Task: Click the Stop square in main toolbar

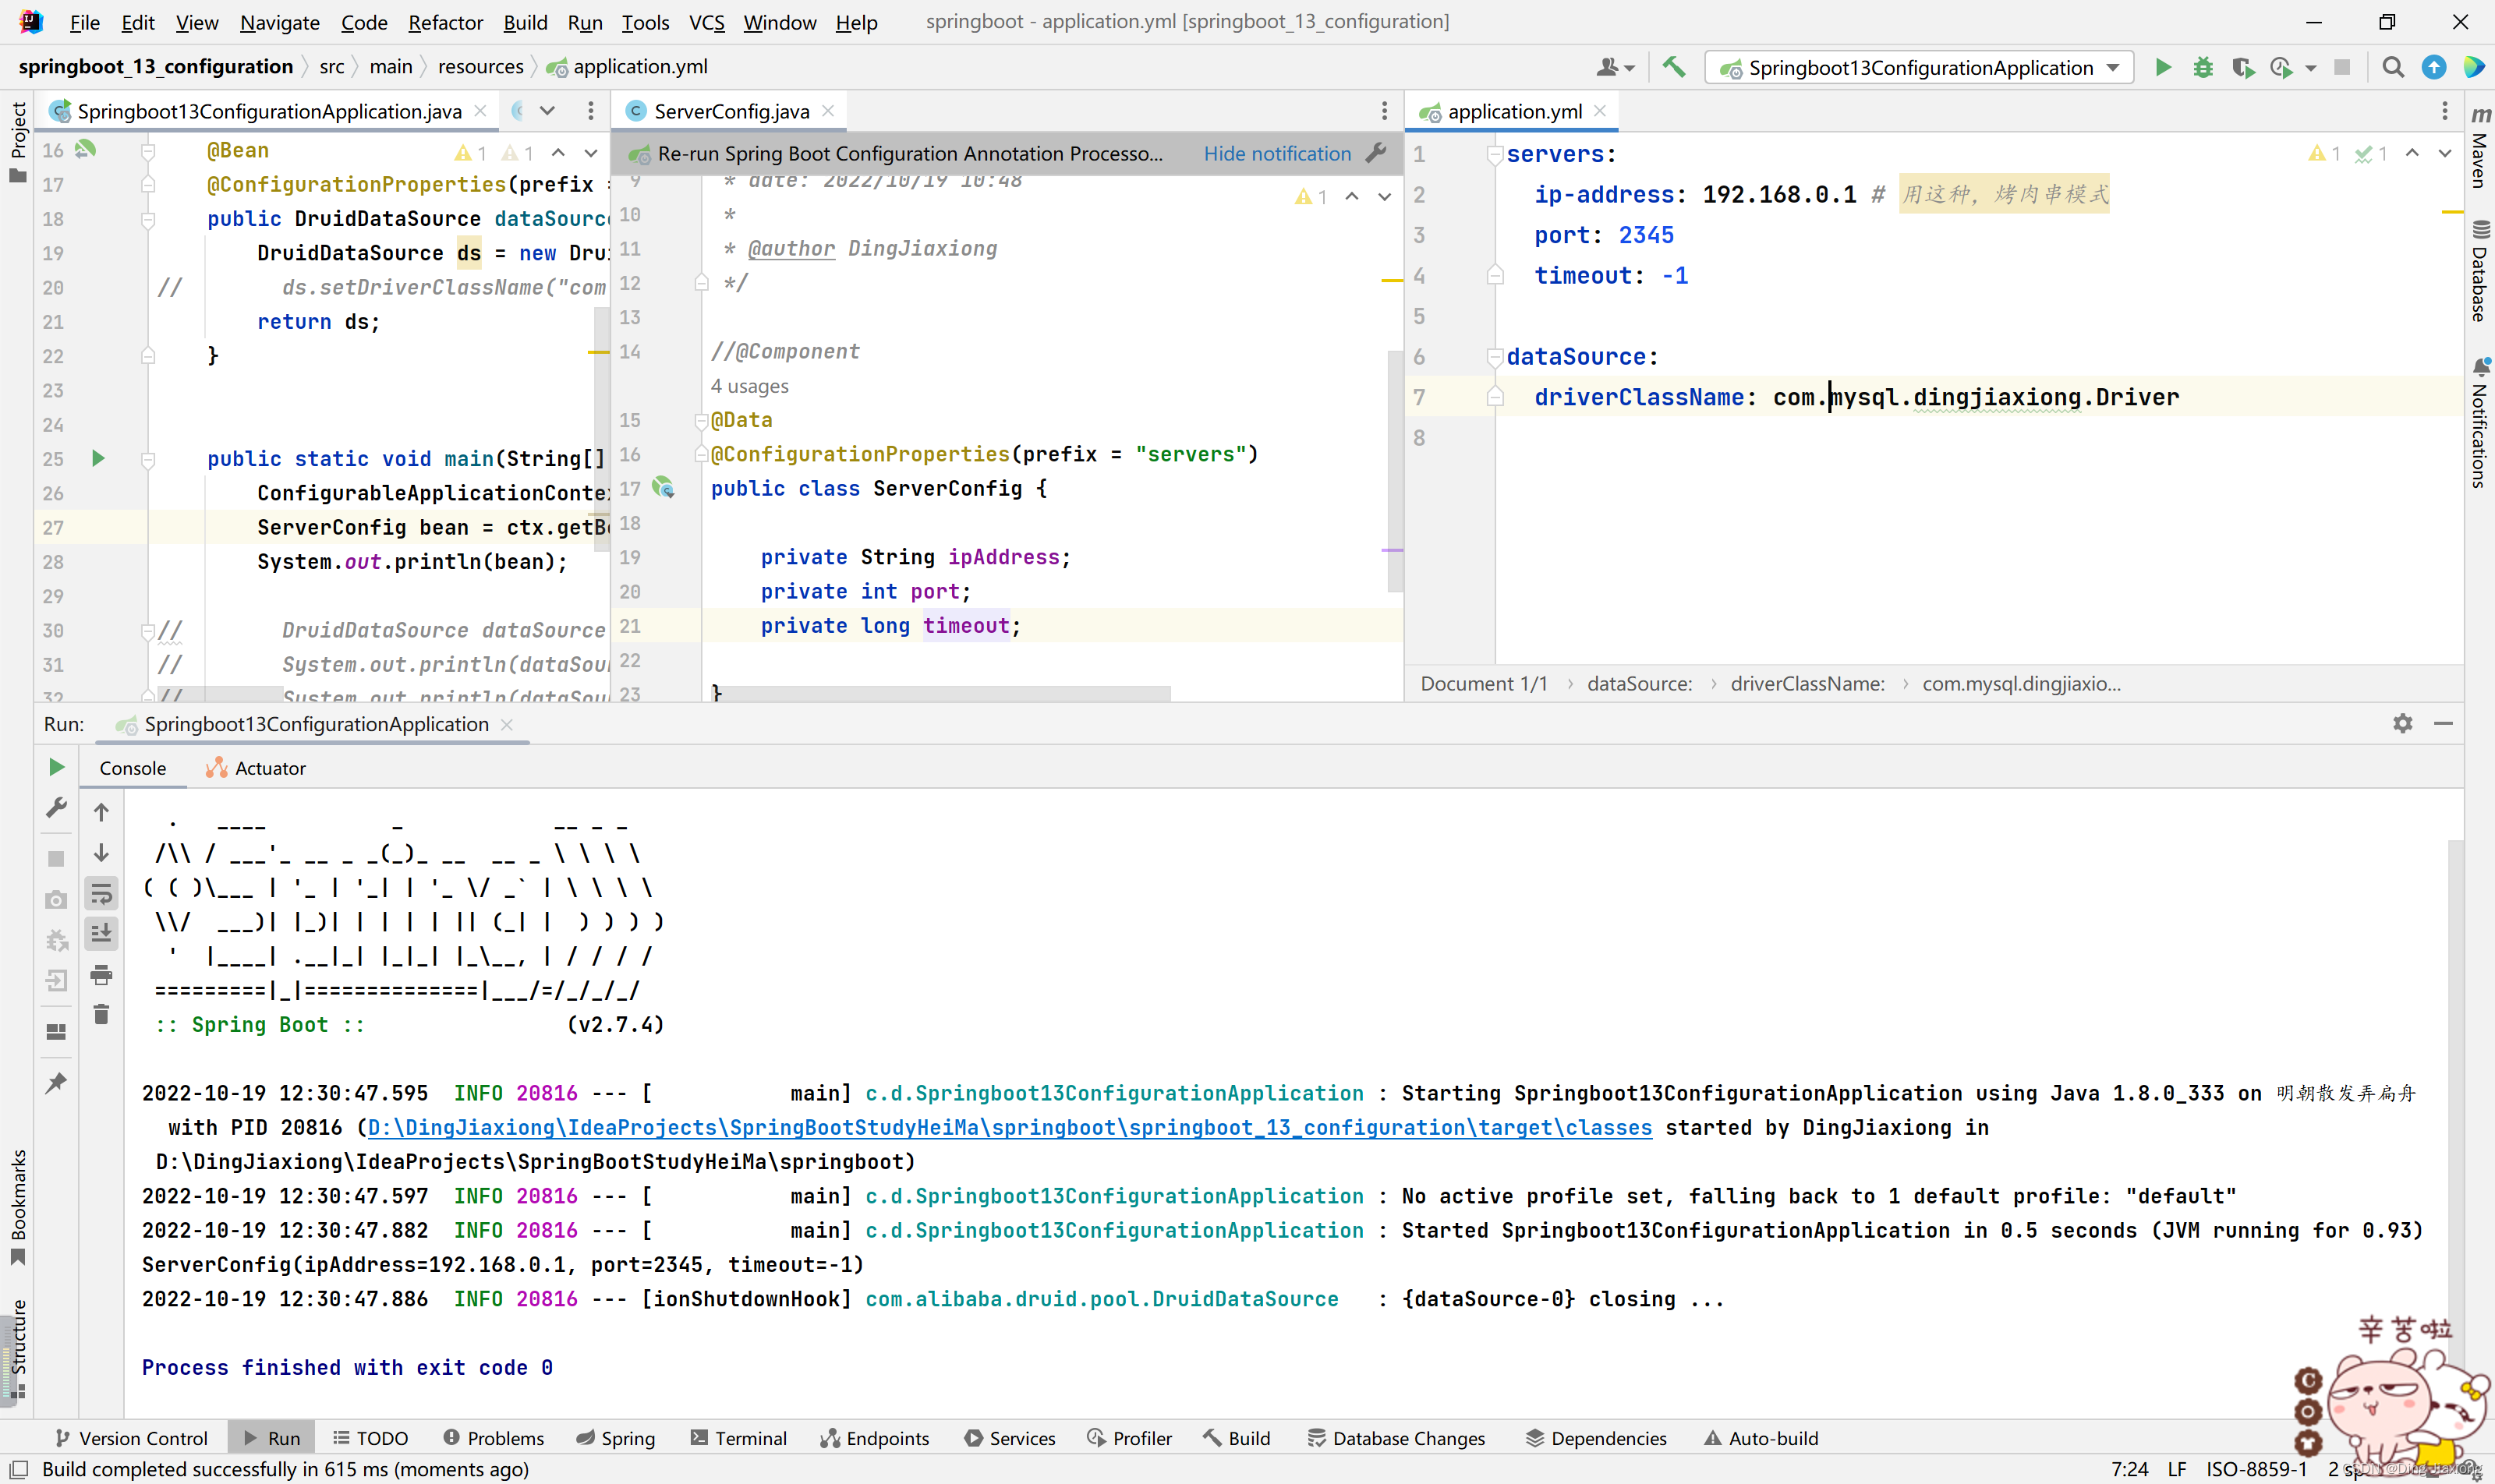Action: 2342,67
